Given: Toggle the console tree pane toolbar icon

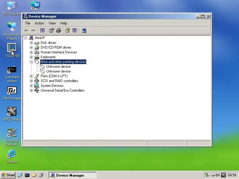Looking at the screenshot, I should 42,31.
